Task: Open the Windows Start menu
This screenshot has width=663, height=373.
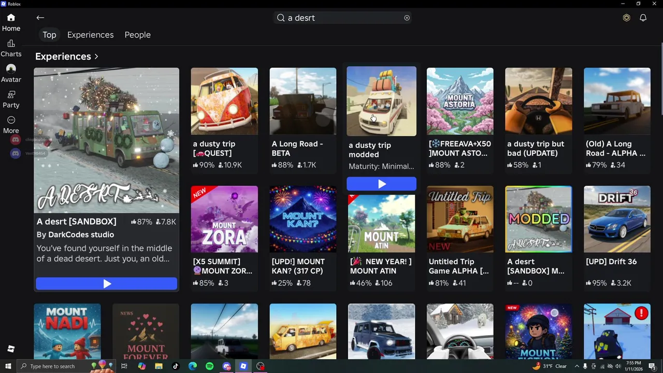Action: click(8, 366)
